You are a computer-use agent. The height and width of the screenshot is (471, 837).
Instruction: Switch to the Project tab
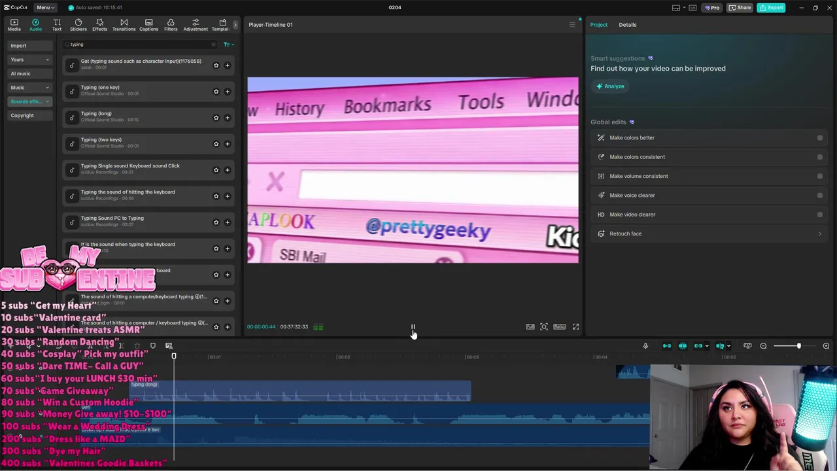pos(598,25)
